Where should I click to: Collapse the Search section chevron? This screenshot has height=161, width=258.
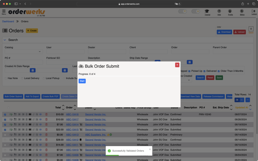pos(5,40)
